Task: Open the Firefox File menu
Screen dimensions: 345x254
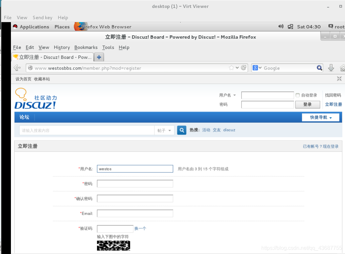Action: click(17, 48)
